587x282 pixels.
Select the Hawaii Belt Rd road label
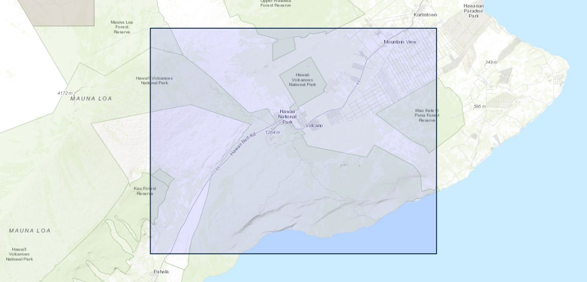[242, 145]
